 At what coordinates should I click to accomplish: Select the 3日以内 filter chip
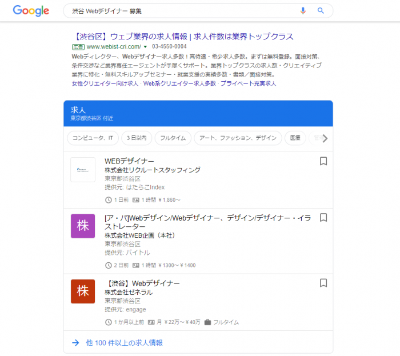(x=137, y=138)
